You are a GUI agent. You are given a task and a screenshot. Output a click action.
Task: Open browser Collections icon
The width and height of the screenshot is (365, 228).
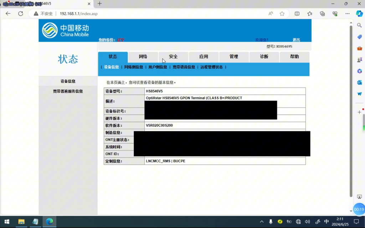pyautogui.click(x=322, y=14)
